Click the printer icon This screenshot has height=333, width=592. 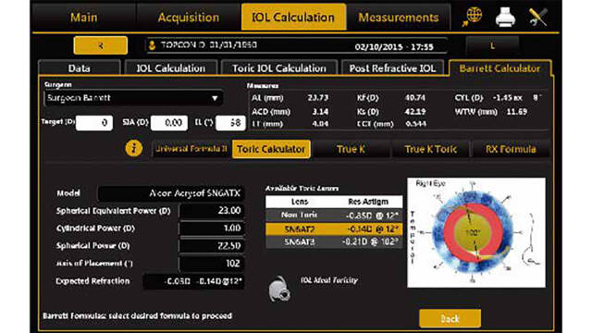pos(505,17)
